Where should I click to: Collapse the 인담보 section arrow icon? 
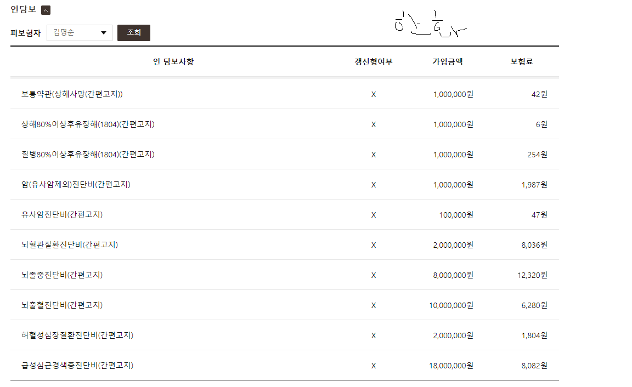(x=46, y=10)
